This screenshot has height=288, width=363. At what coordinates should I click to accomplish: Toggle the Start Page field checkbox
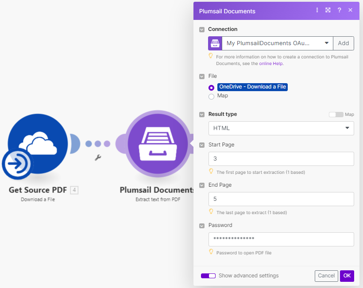click(202, 145)
